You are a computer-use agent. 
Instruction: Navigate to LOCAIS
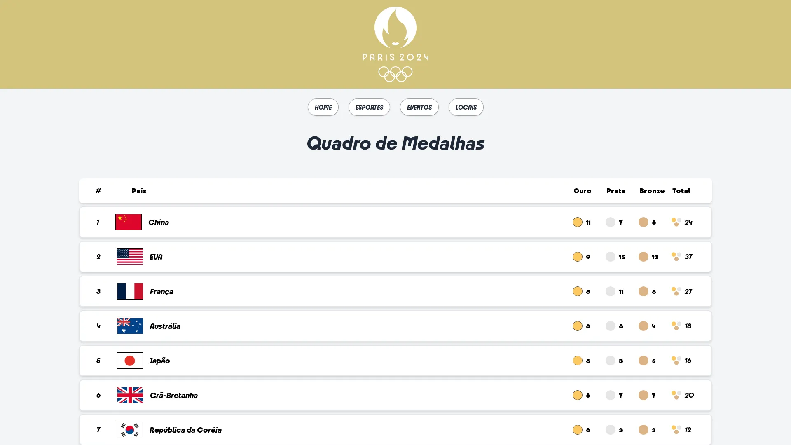(466, 107)
